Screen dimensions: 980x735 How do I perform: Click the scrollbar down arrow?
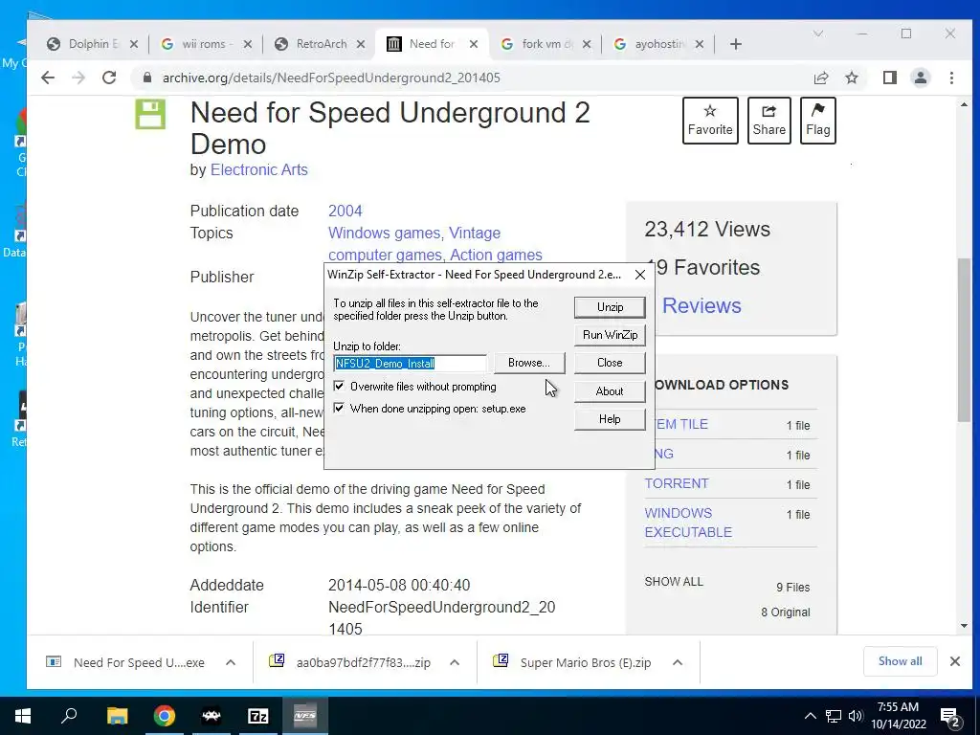pos(964,626)
